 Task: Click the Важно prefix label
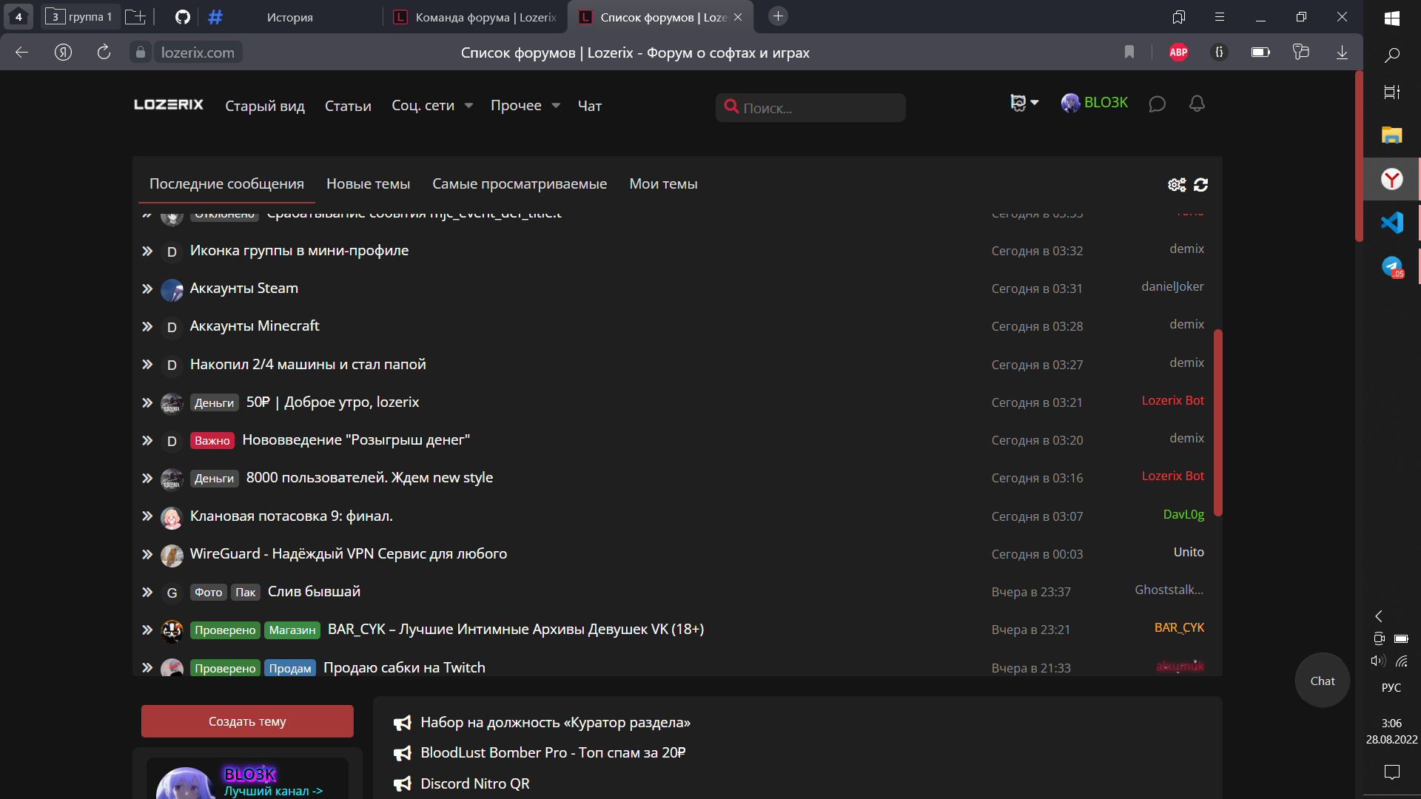coord(212,440)
